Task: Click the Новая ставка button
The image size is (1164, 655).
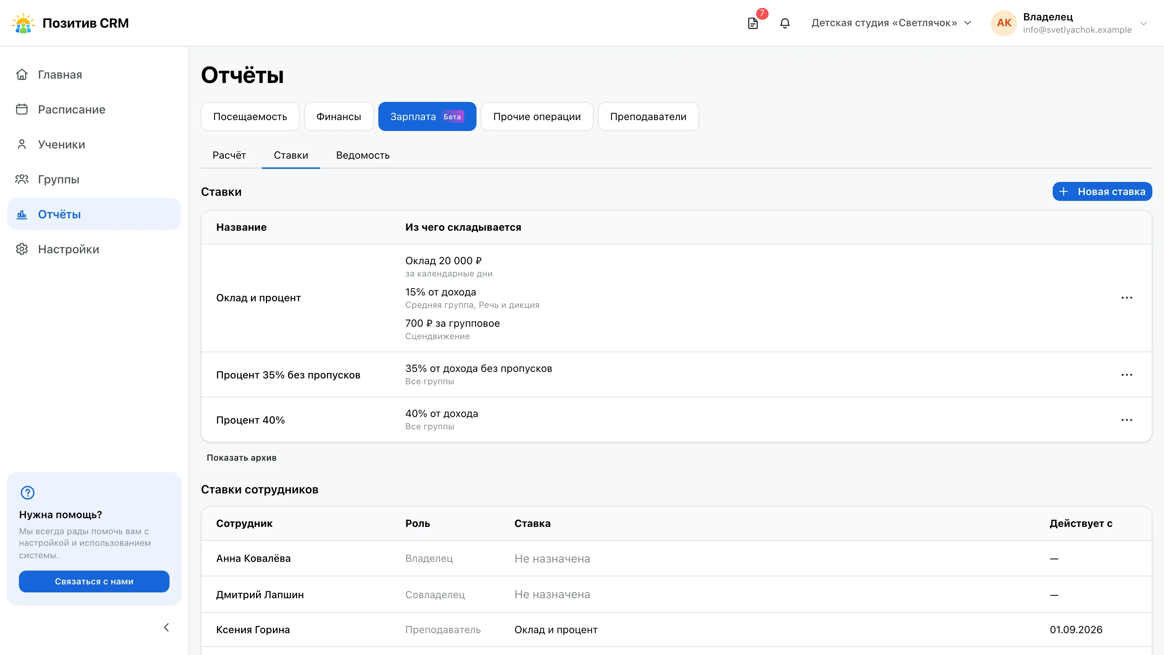Action: [1102, 192]
